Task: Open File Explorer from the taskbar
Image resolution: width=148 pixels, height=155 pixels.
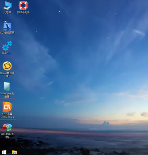Action: point(15,152)
